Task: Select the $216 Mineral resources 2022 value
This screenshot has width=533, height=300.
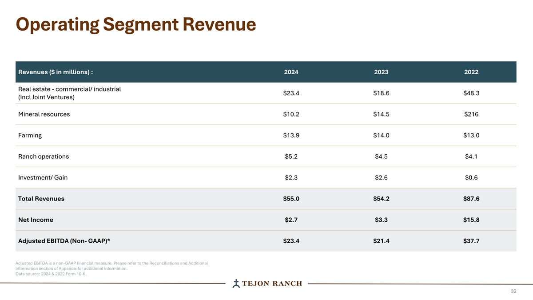Action: (471, 114)
